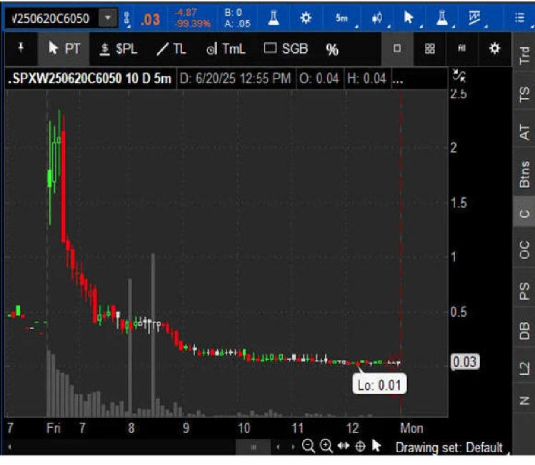Select the % percent drawing tool
This screenshot has width=535, height=465.
pyautogui.click(x=332, y=49)
